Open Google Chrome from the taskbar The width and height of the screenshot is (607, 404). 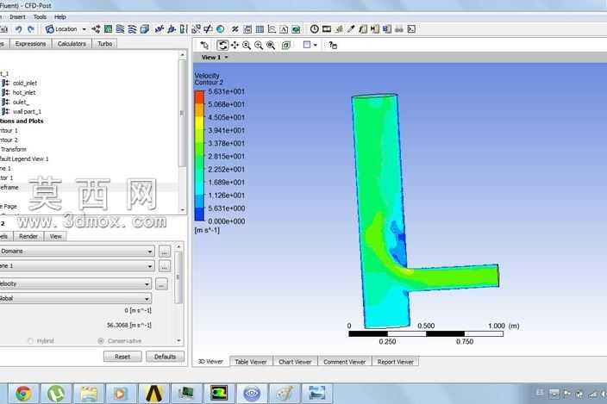[x=23, y=394]
